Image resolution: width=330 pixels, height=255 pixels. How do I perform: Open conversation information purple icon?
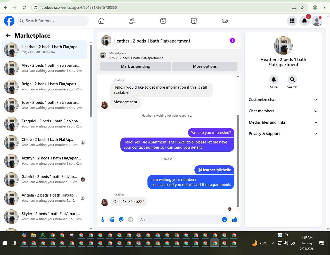coord(232,40)
